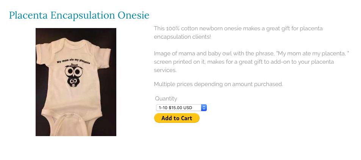
Task: Click the Placenta Encapsulation Onesie title
Action: click(x=79, y=15)
